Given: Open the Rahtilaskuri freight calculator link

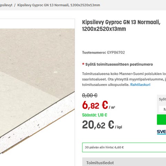Looking at the screenshot, I should tap(140, 85).
